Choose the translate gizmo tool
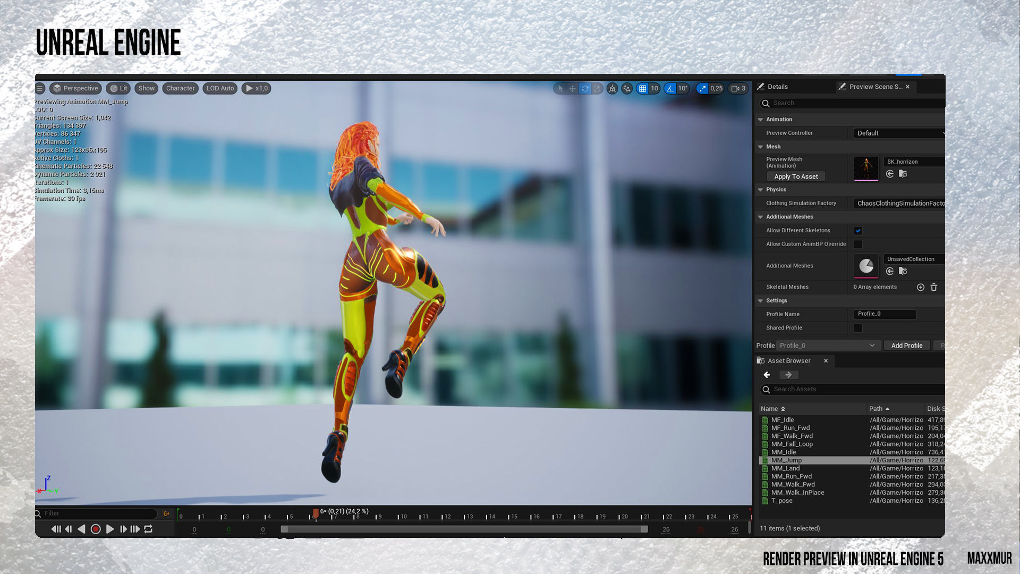Image resolution: width=1020 pixels, height=574 pixels. point(573,88)
